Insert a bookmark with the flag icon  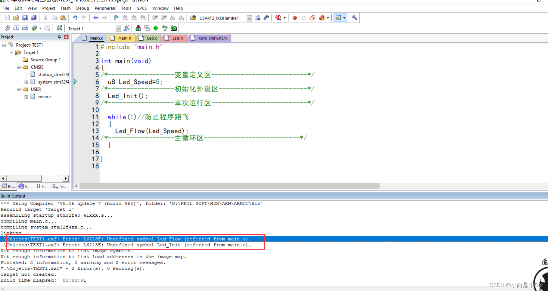click(116, 18)
